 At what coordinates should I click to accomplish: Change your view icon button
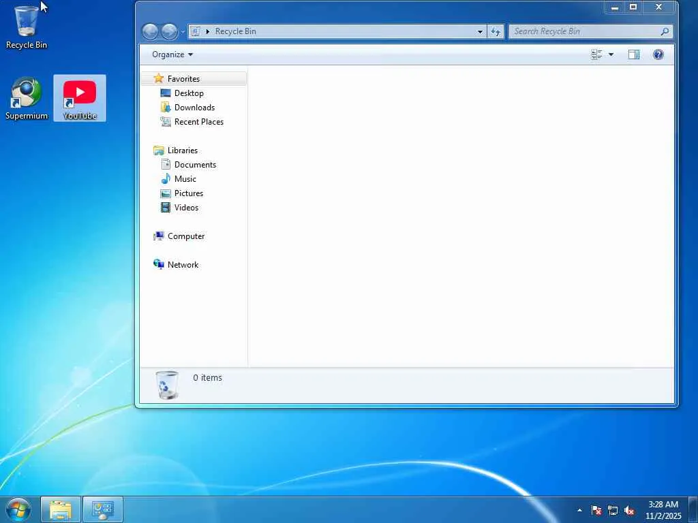pyautogui.click(x=596, y=54)
